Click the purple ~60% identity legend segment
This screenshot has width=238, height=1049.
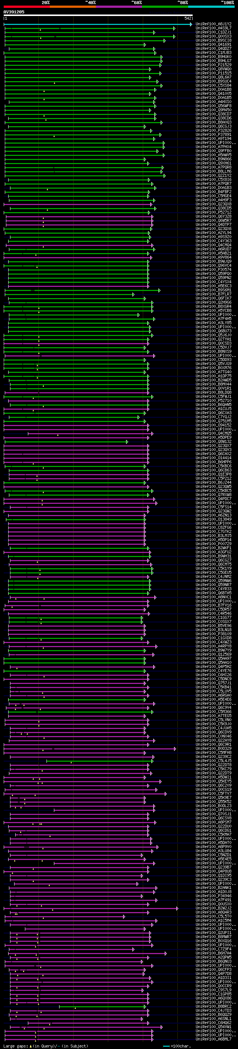point(119,7)
